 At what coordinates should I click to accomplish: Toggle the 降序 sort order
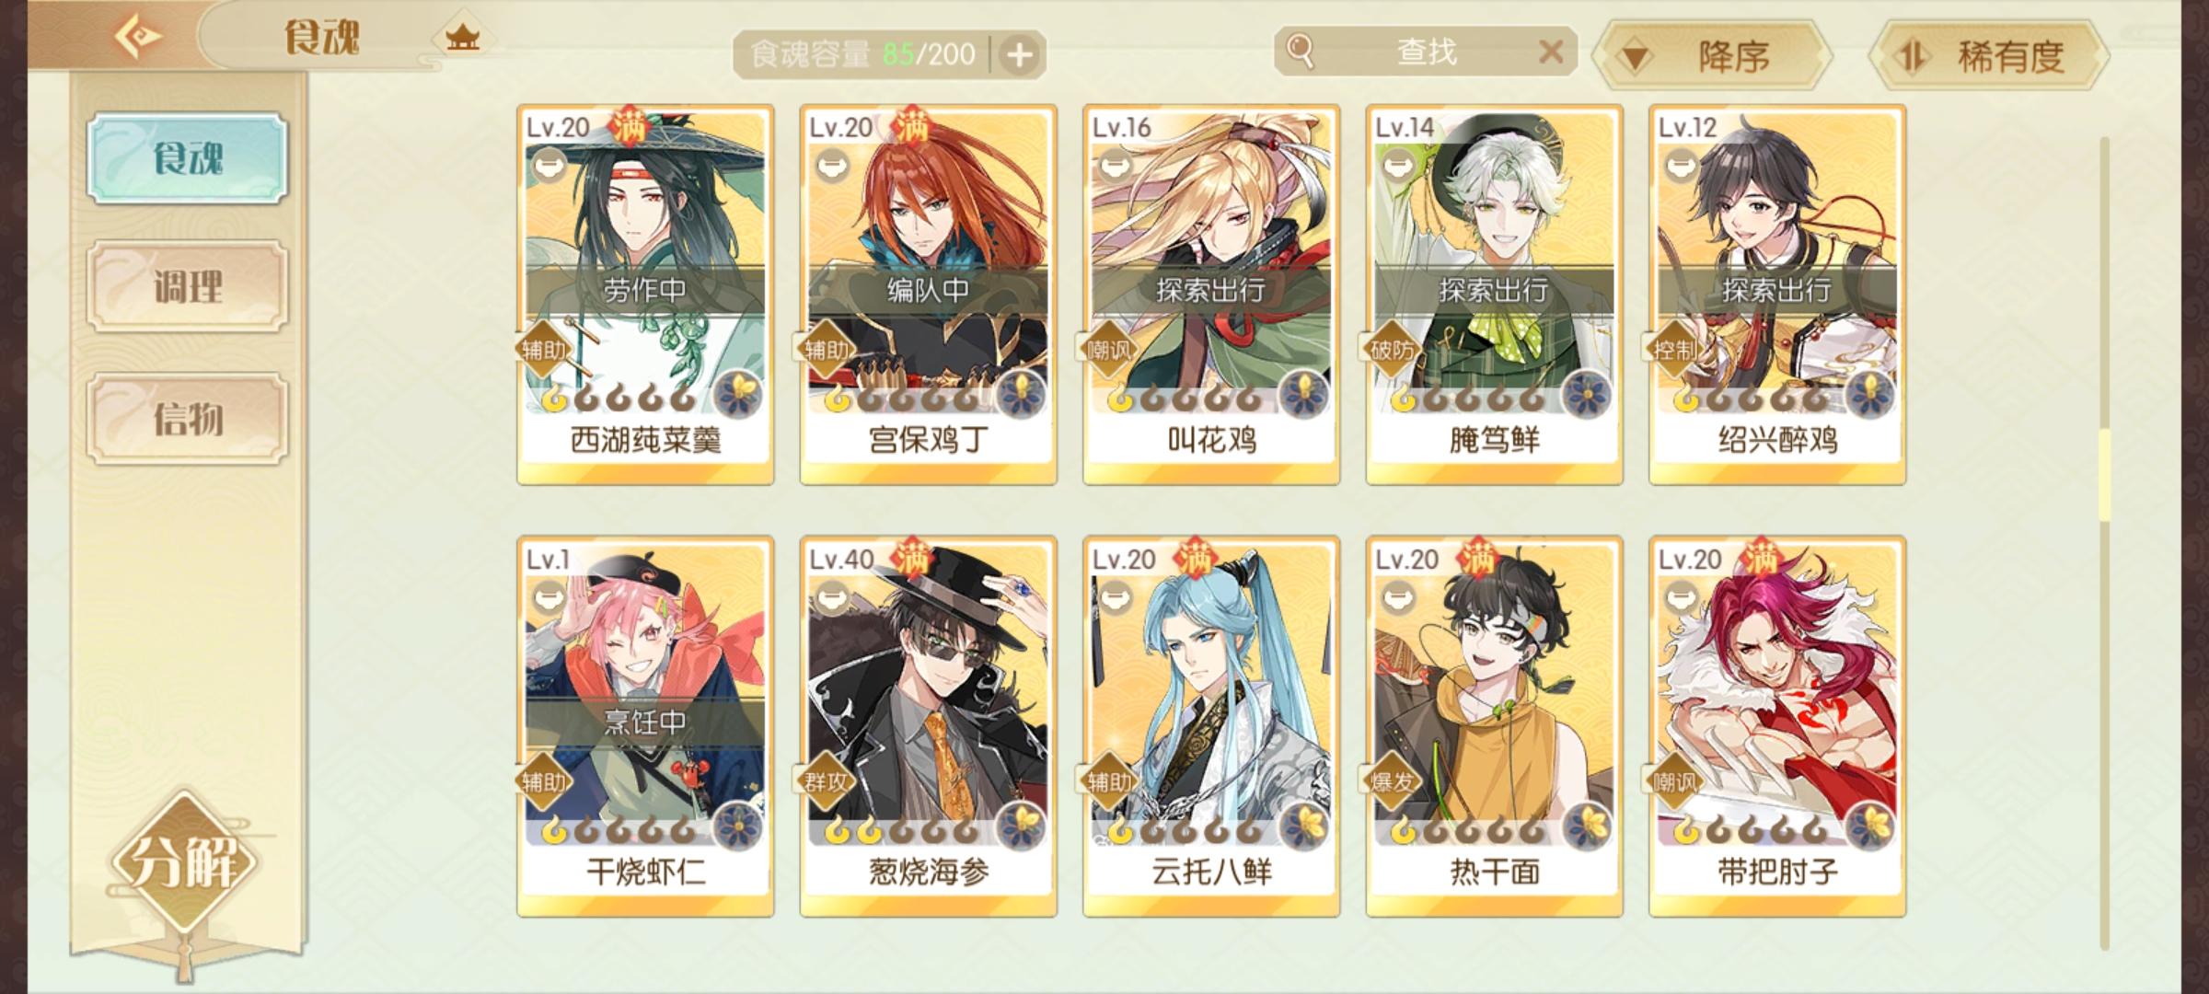coord(1711,56)
